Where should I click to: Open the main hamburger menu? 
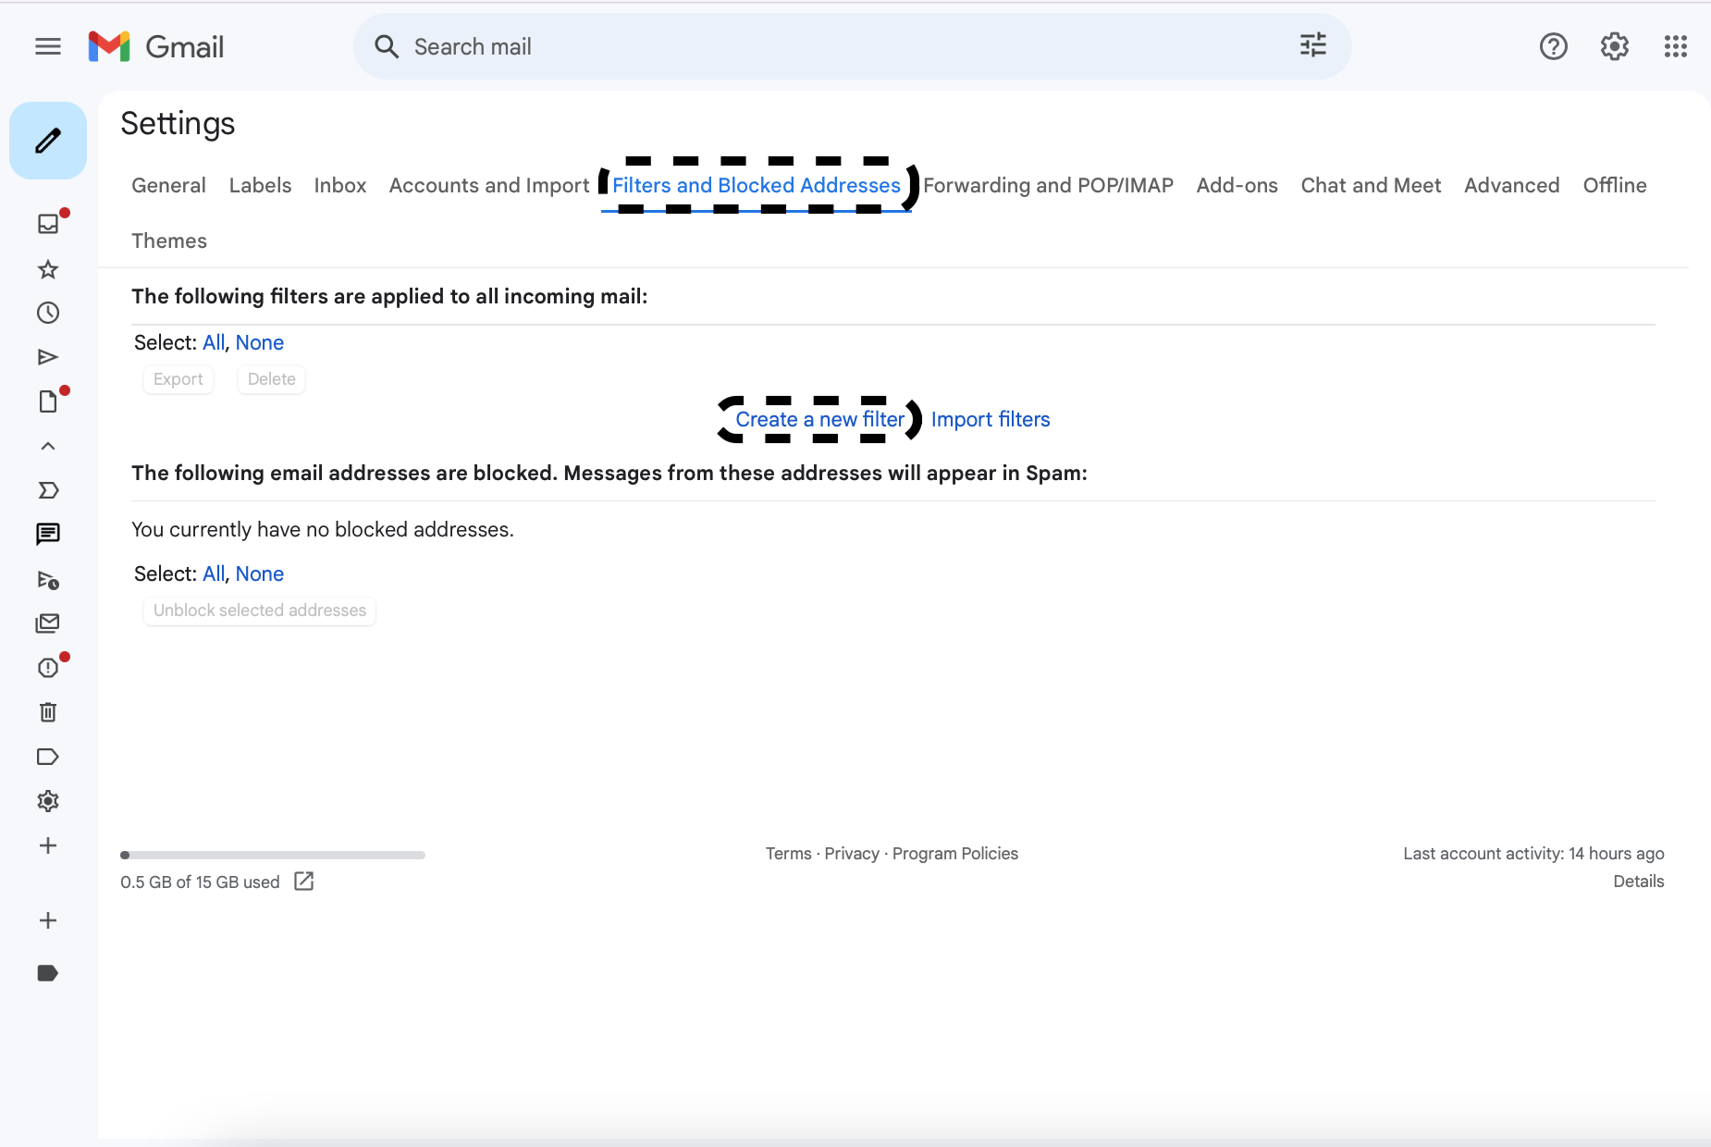tap(48, 46)
